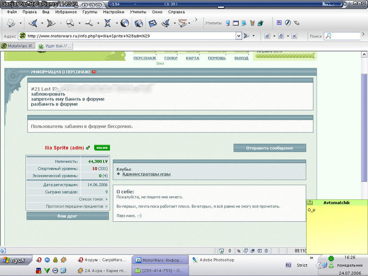Click the RU language indicator
The width and height of the screenshot is (368, 276).
tap(288, 265)
